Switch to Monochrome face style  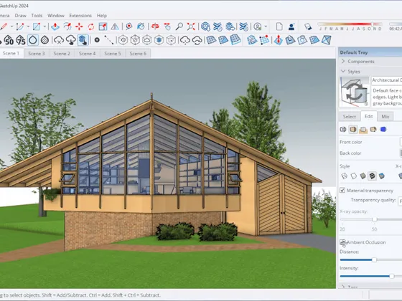click(381, 176)
